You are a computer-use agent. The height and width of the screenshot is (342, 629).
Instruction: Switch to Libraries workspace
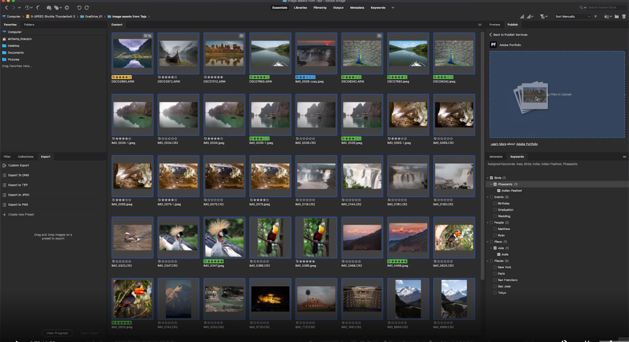tap(300, 7)
